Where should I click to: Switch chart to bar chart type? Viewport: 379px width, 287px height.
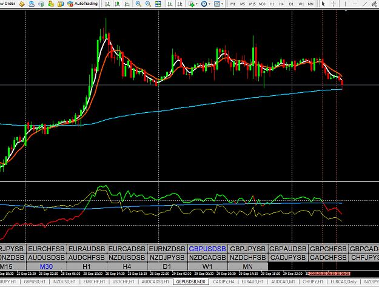coord(107,4)
